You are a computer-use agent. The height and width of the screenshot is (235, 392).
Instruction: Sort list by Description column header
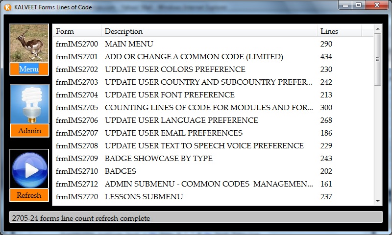pos(209,31)
